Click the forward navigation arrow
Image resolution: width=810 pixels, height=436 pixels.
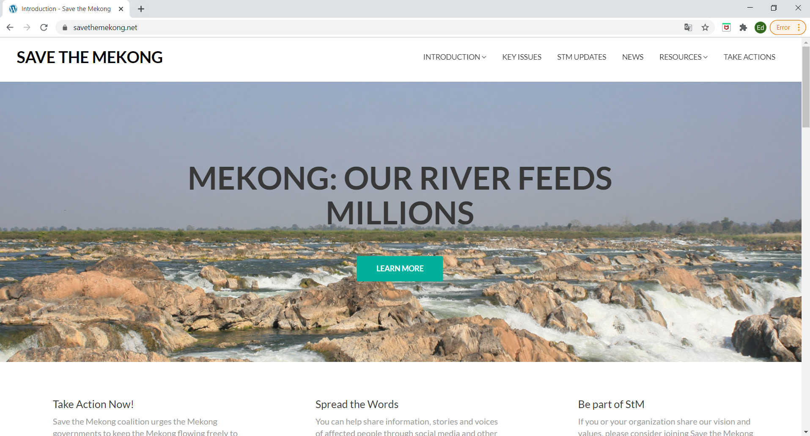coord(27,28)
